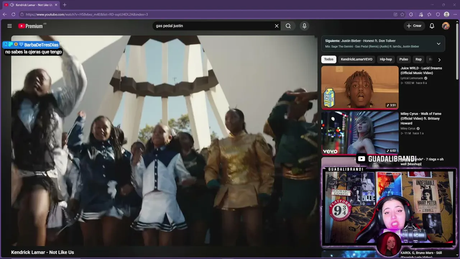
Task: Close the Kendrick Lamar tab
Action: (56, 5)
